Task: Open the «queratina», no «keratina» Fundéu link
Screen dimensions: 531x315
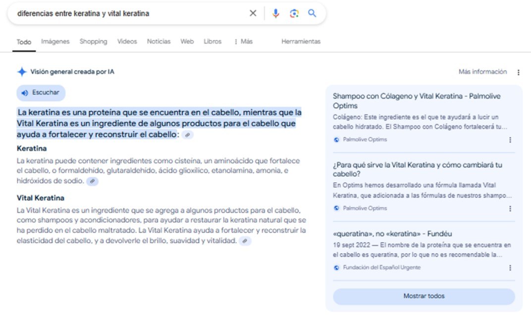Action: (392, 233)
